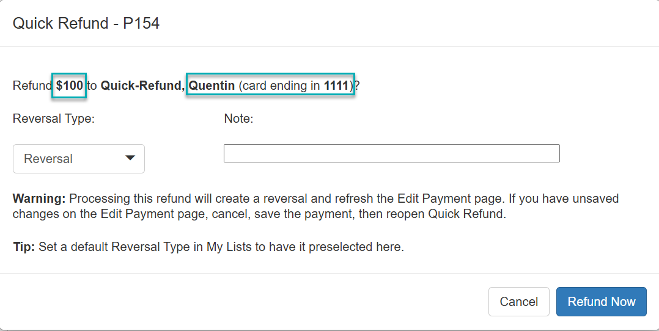Open the Reversal Type dropdown
This screenshot has height=331, width=659.
(78, 159)
